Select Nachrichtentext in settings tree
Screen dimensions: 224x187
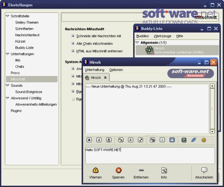pyautogui.click(x=27, y=35)
